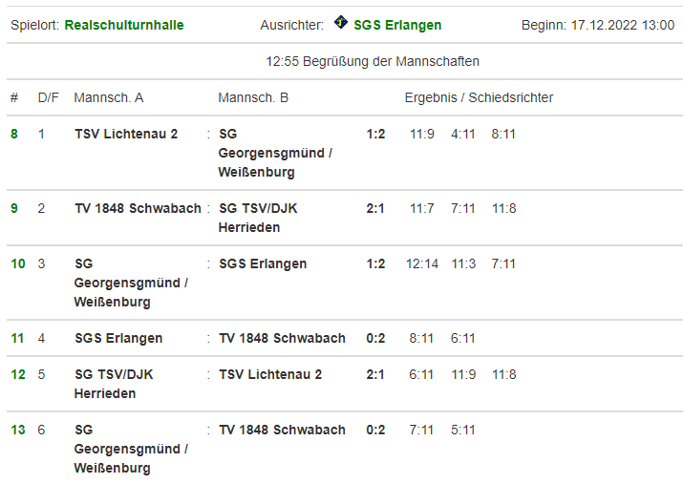Click TSV Lichtenau 2 in match 8
Screen dimensions: 683x484
[126, 134]
